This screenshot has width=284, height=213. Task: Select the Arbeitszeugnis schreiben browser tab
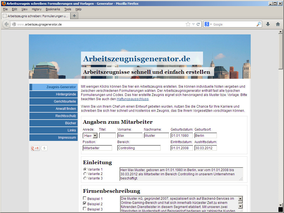(36, 16)
